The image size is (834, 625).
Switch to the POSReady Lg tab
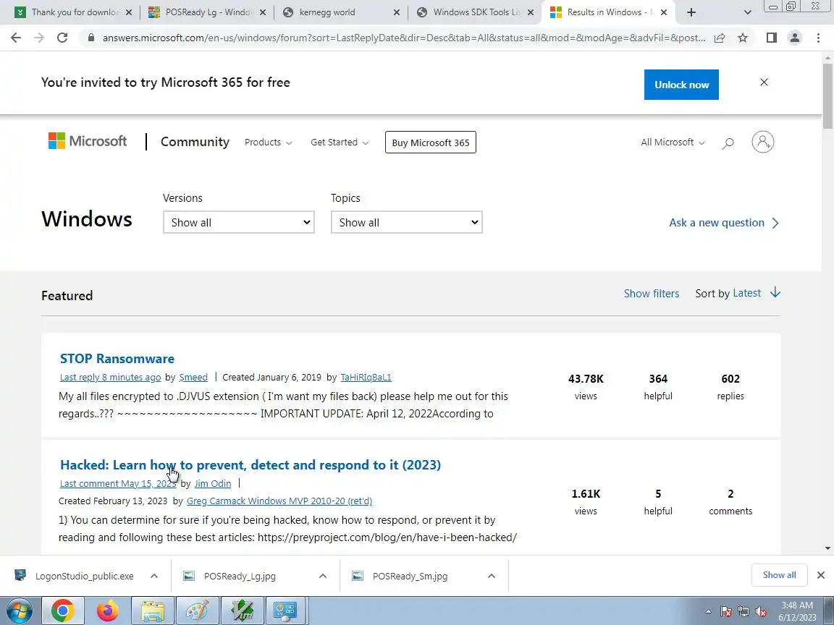click(x=208, y=12)
